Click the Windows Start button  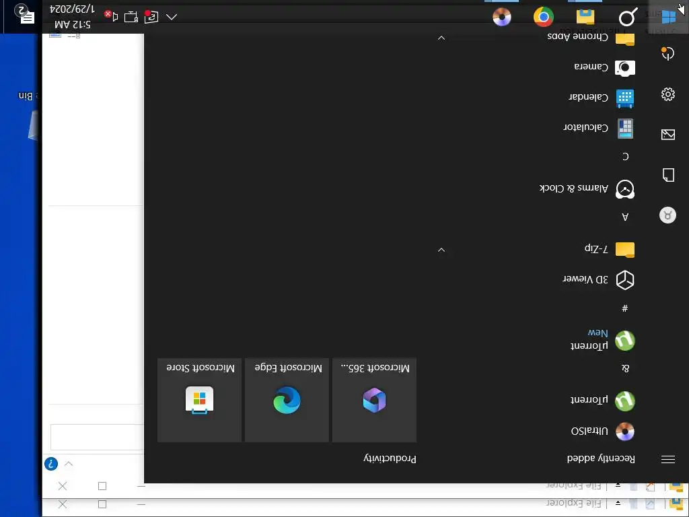pyautogui.click(x=668, y=17)
